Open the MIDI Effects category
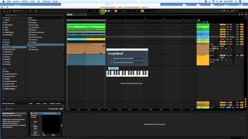This screenshot has width=248, height=139. pos(9,52)
